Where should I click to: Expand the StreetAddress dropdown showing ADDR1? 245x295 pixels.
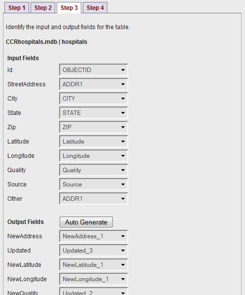pos(94,84)
